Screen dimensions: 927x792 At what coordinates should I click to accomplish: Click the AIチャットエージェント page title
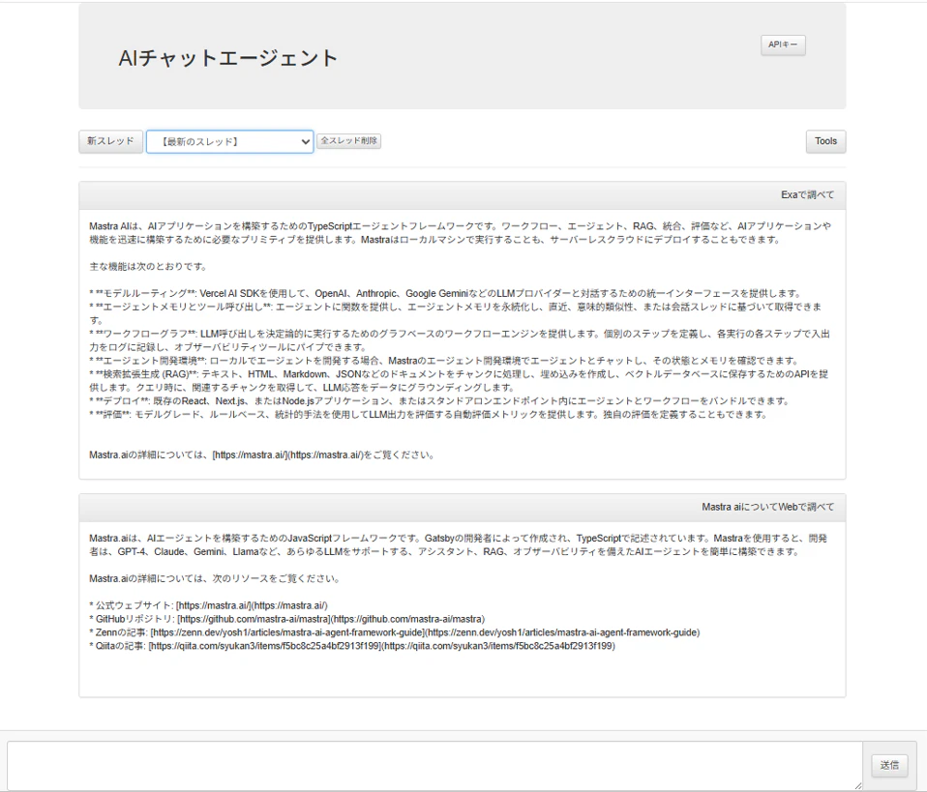point(227,58)
